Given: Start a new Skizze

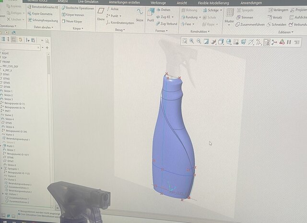Looking at the screenshot, I should pos(140,15).
